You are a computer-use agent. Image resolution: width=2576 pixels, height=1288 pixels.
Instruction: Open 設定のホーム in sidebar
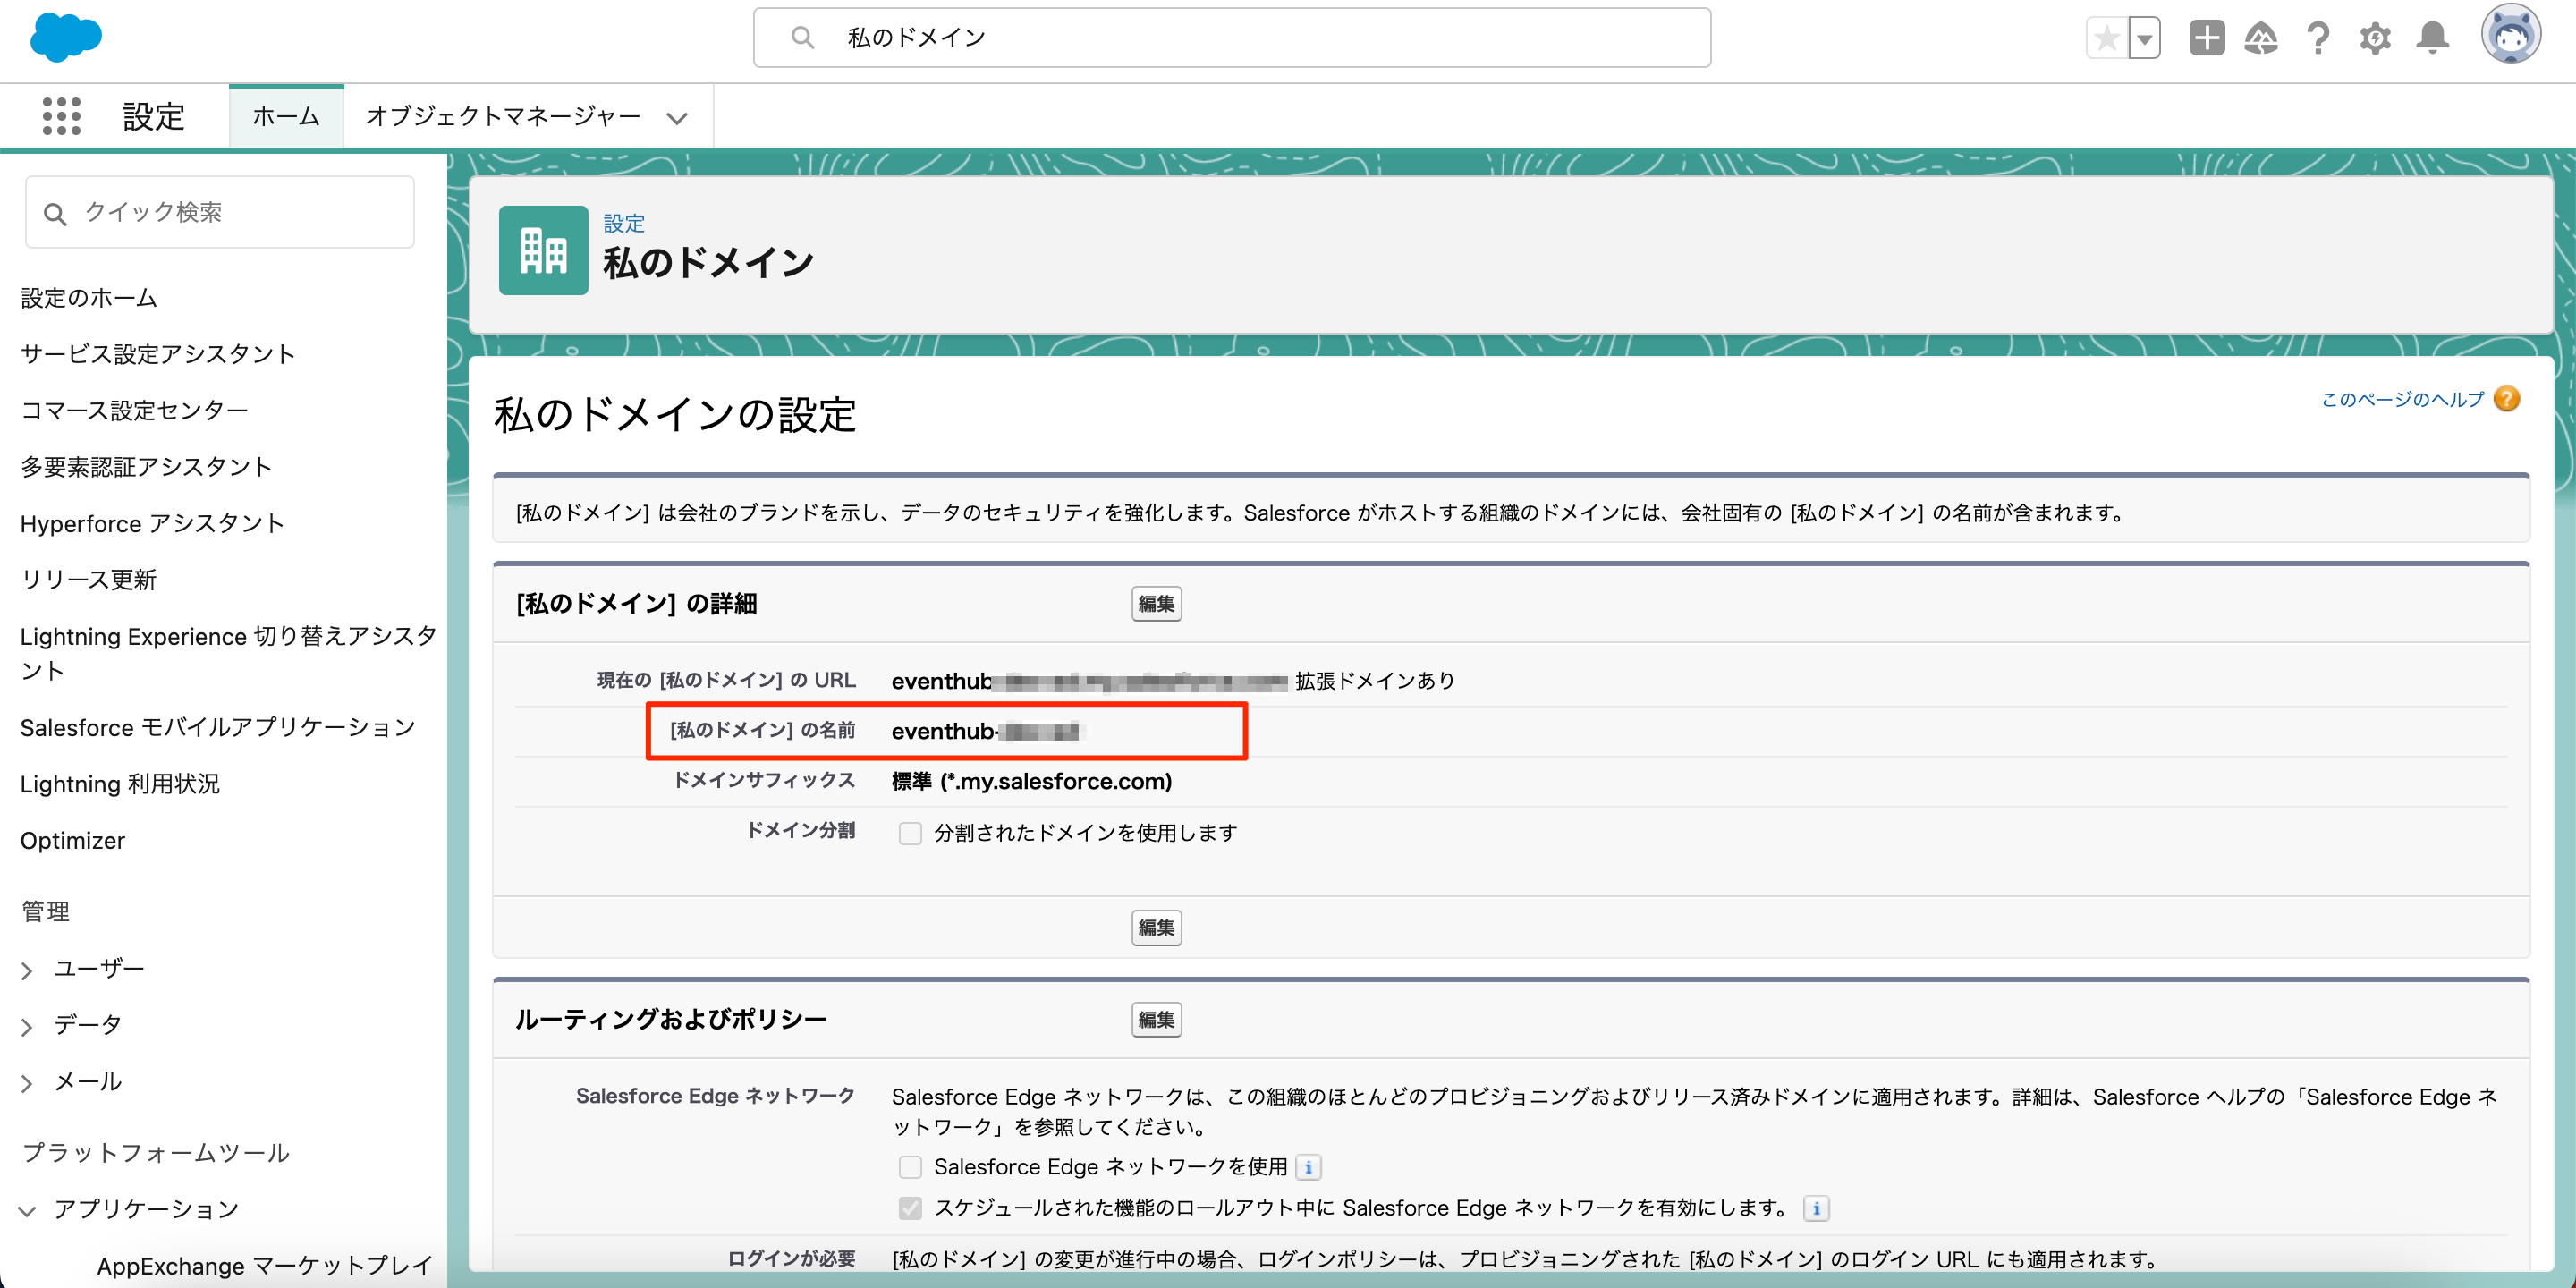[x=89, y=298]
